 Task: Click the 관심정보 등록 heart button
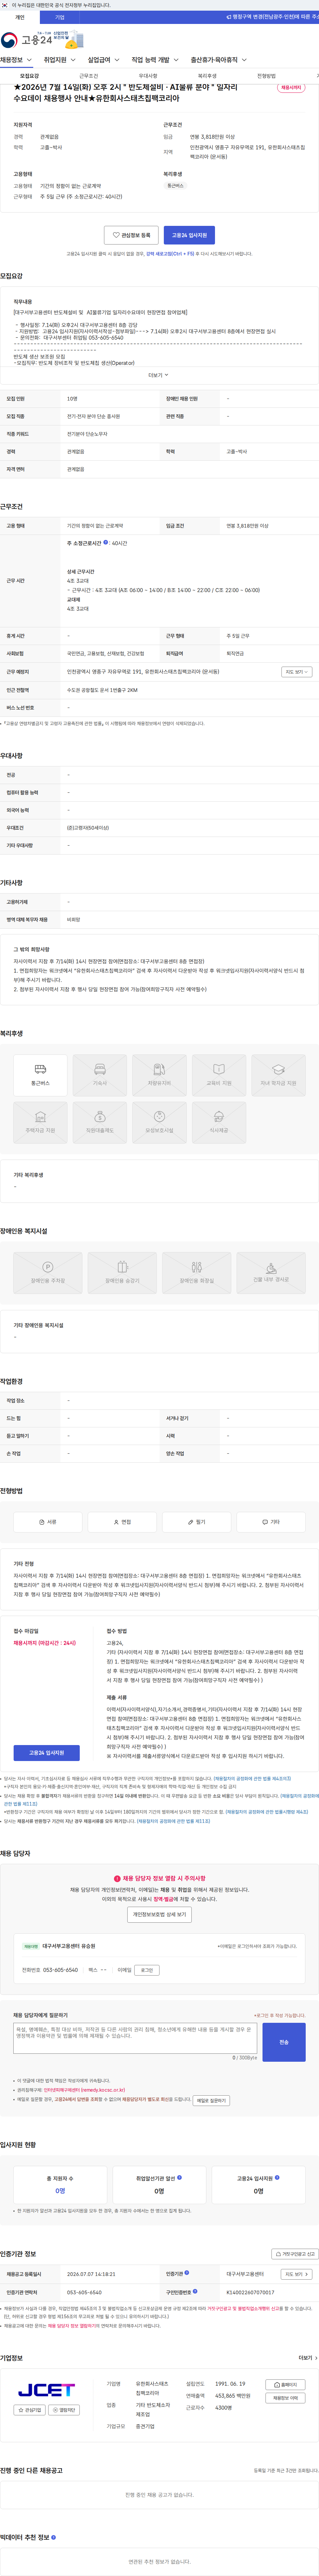tap(131, 235)
